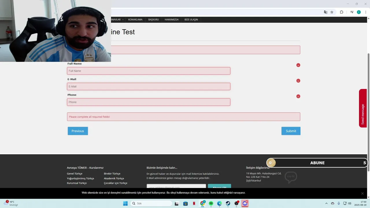
Task: Click the Şişli/Istanbul address line
Action: point(254,181)
